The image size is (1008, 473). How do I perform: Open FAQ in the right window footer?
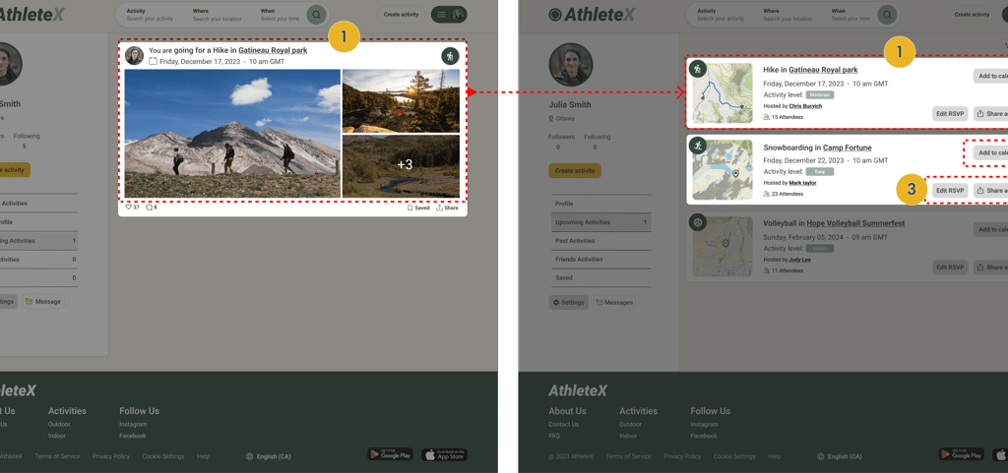(x=554, y=436)
